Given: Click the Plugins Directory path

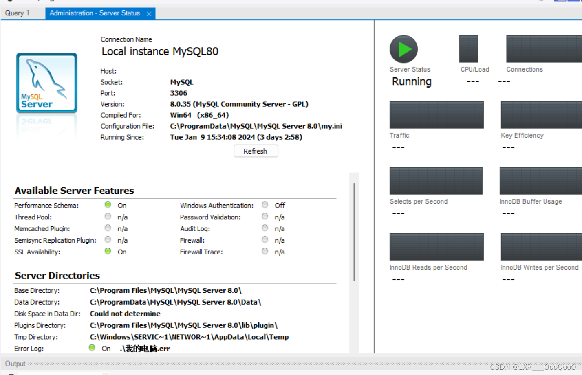Looking at the screenshot, I should [184, 325].
